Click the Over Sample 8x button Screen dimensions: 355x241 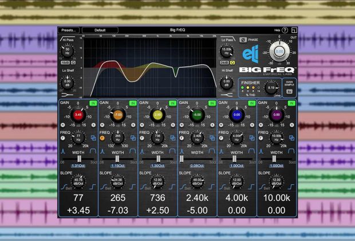click(289, 92)
